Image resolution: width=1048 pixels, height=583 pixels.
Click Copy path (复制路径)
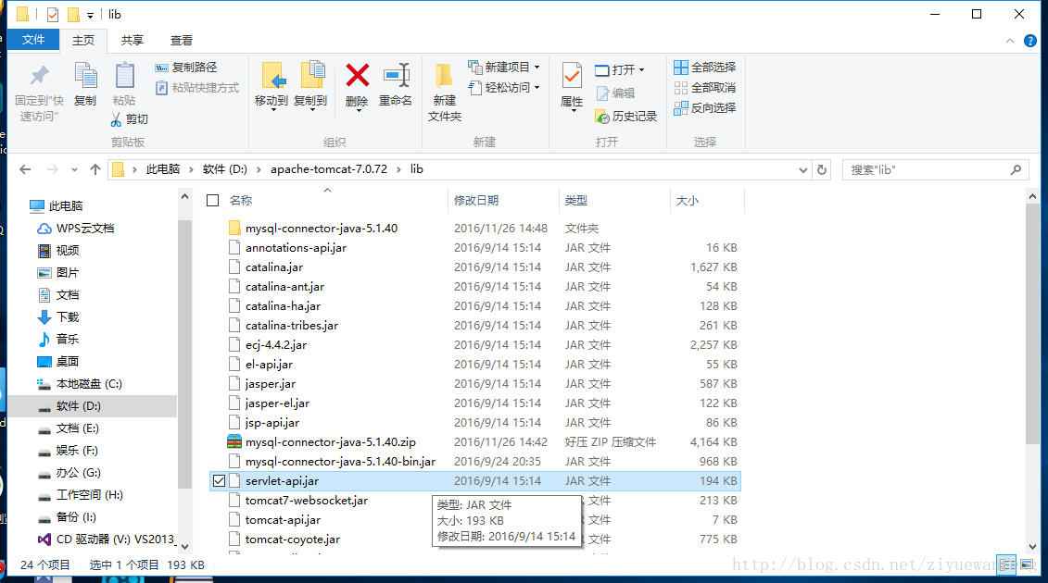coord(186,68)
